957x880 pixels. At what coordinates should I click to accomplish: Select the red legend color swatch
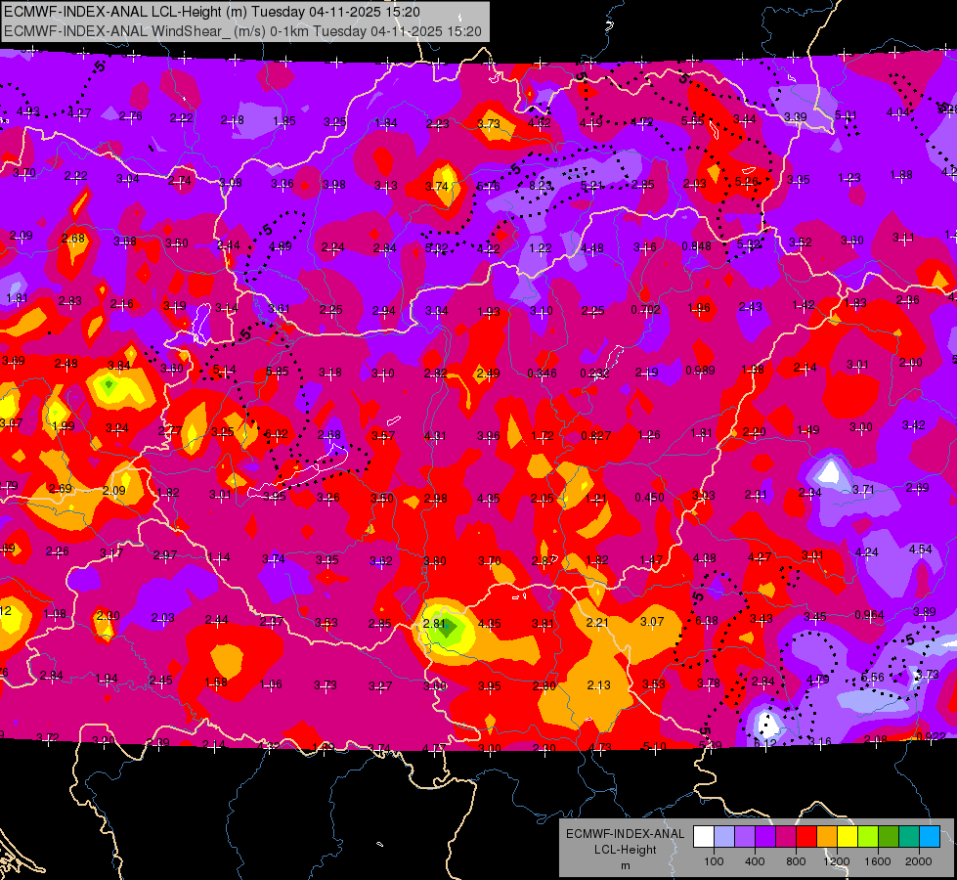(x=806, y=837)
